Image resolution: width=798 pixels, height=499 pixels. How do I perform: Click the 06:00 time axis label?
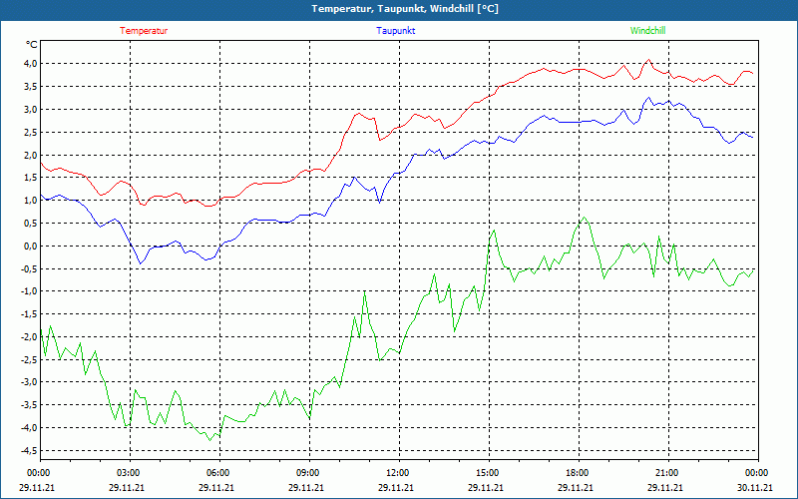pos(218,473)
